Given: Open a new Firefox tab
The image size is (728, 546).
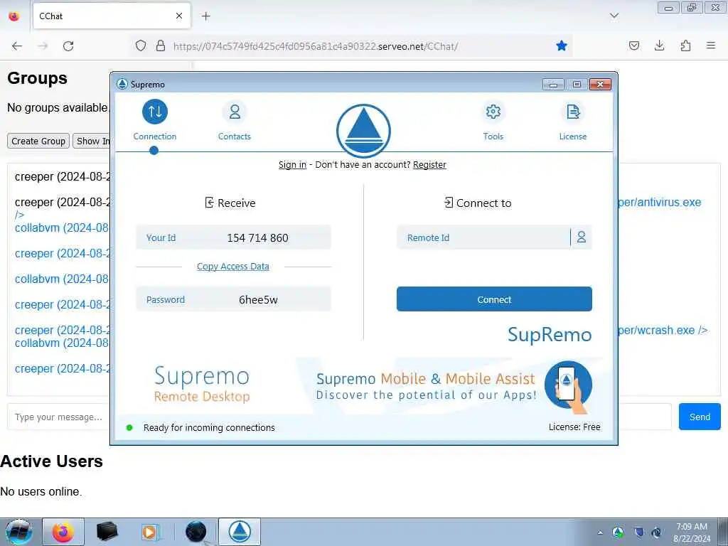Looking at the screenshot, I should [205, 16].
